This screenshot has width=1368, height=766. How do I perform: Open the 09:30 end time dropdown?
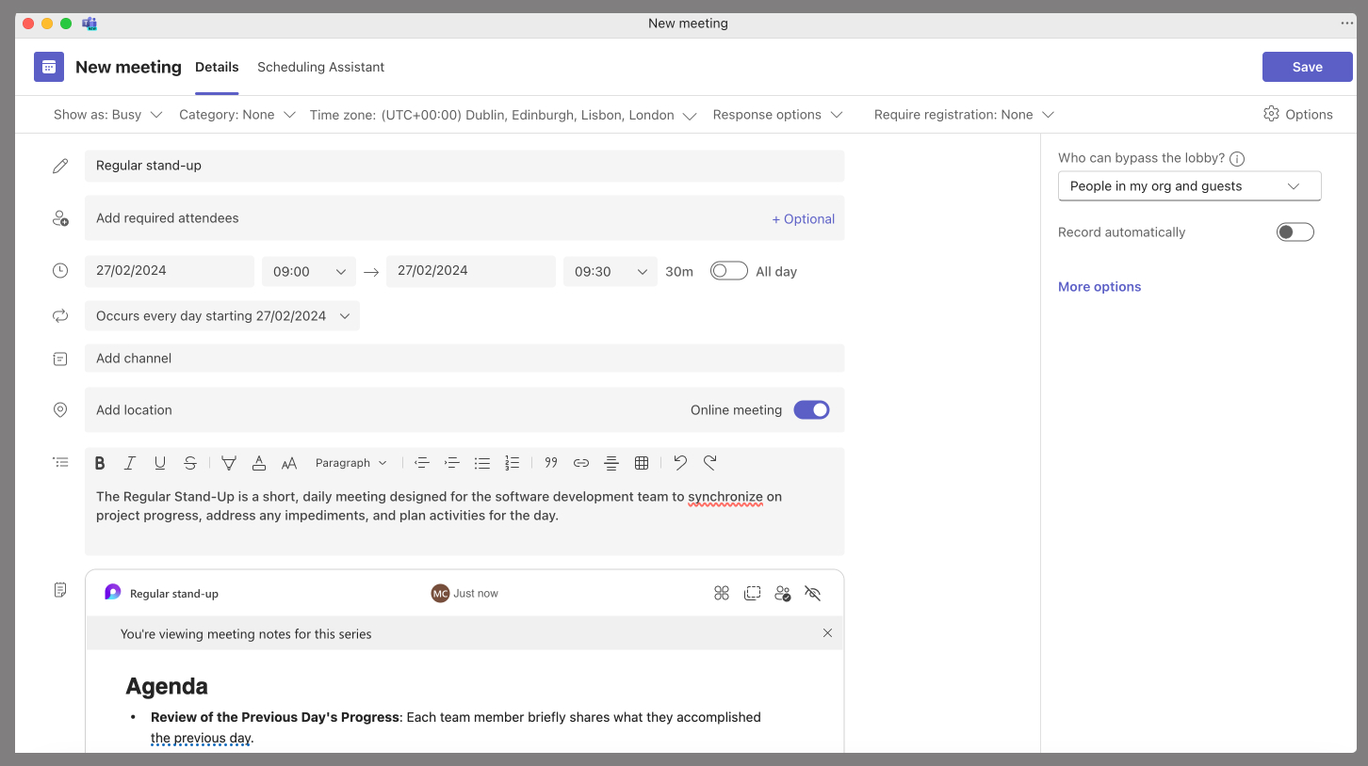point(611,271)
